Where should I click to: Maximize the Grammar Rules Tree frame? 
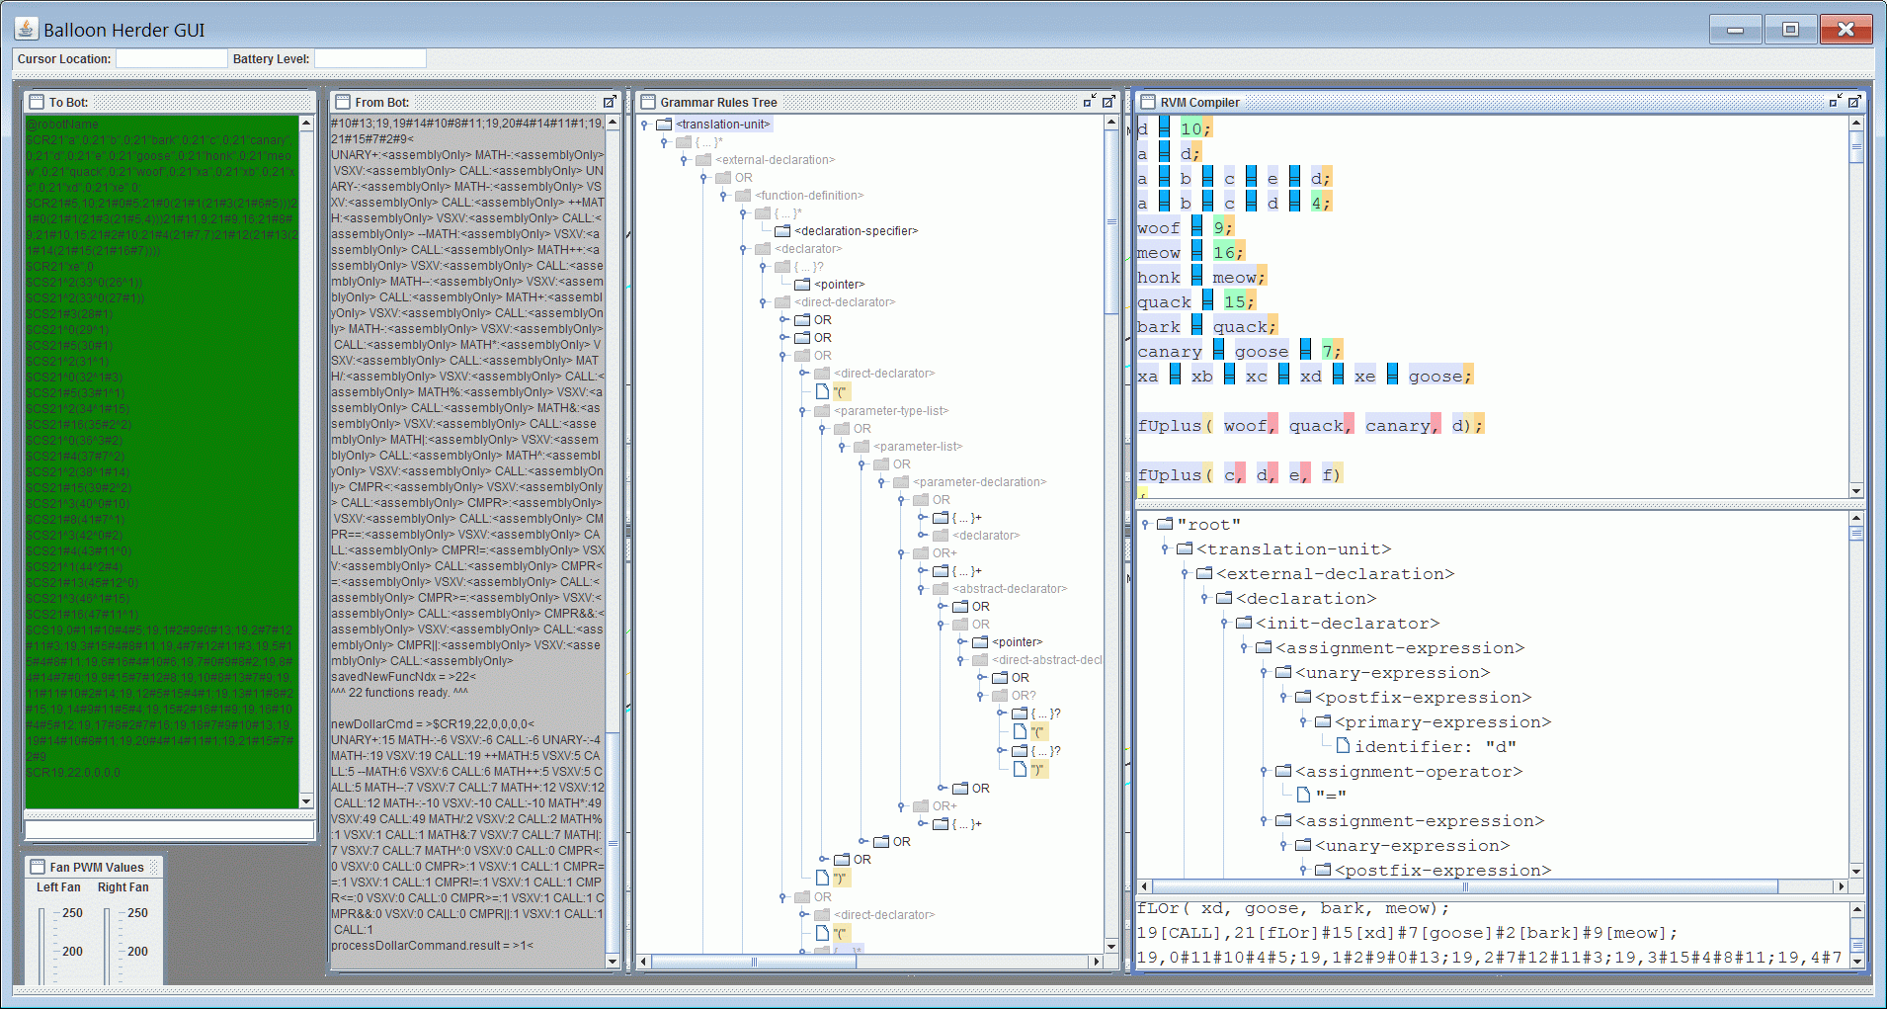[x=1108, y=102]
